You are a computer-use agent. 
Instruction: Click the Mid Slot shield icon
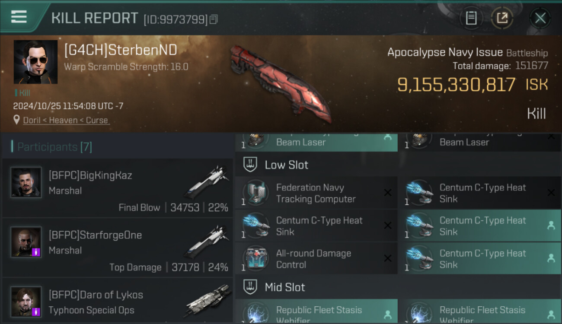coord(250,287)
